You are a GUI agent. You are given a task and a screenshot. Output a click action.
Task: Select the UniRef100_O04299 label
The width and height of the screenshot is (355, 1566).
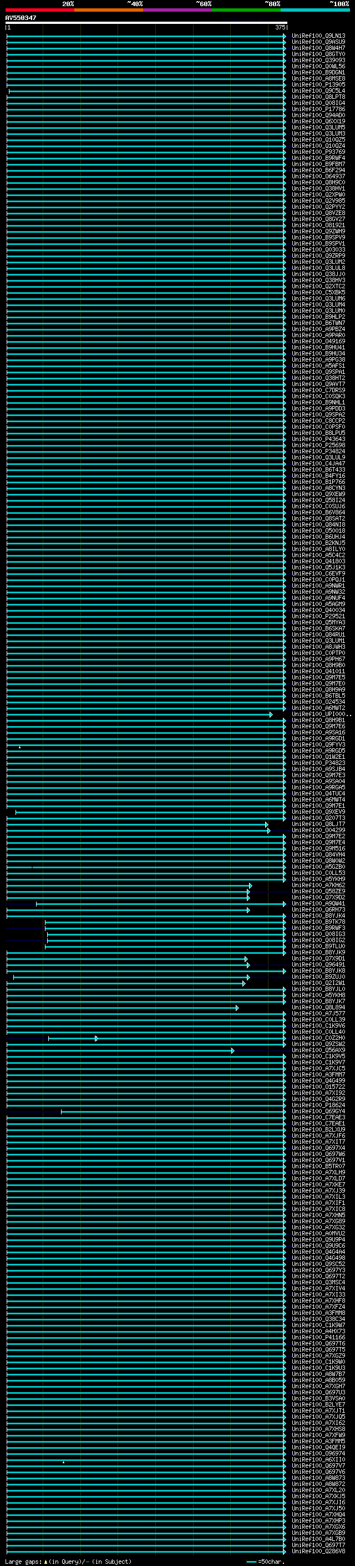(x=318, y=830)
